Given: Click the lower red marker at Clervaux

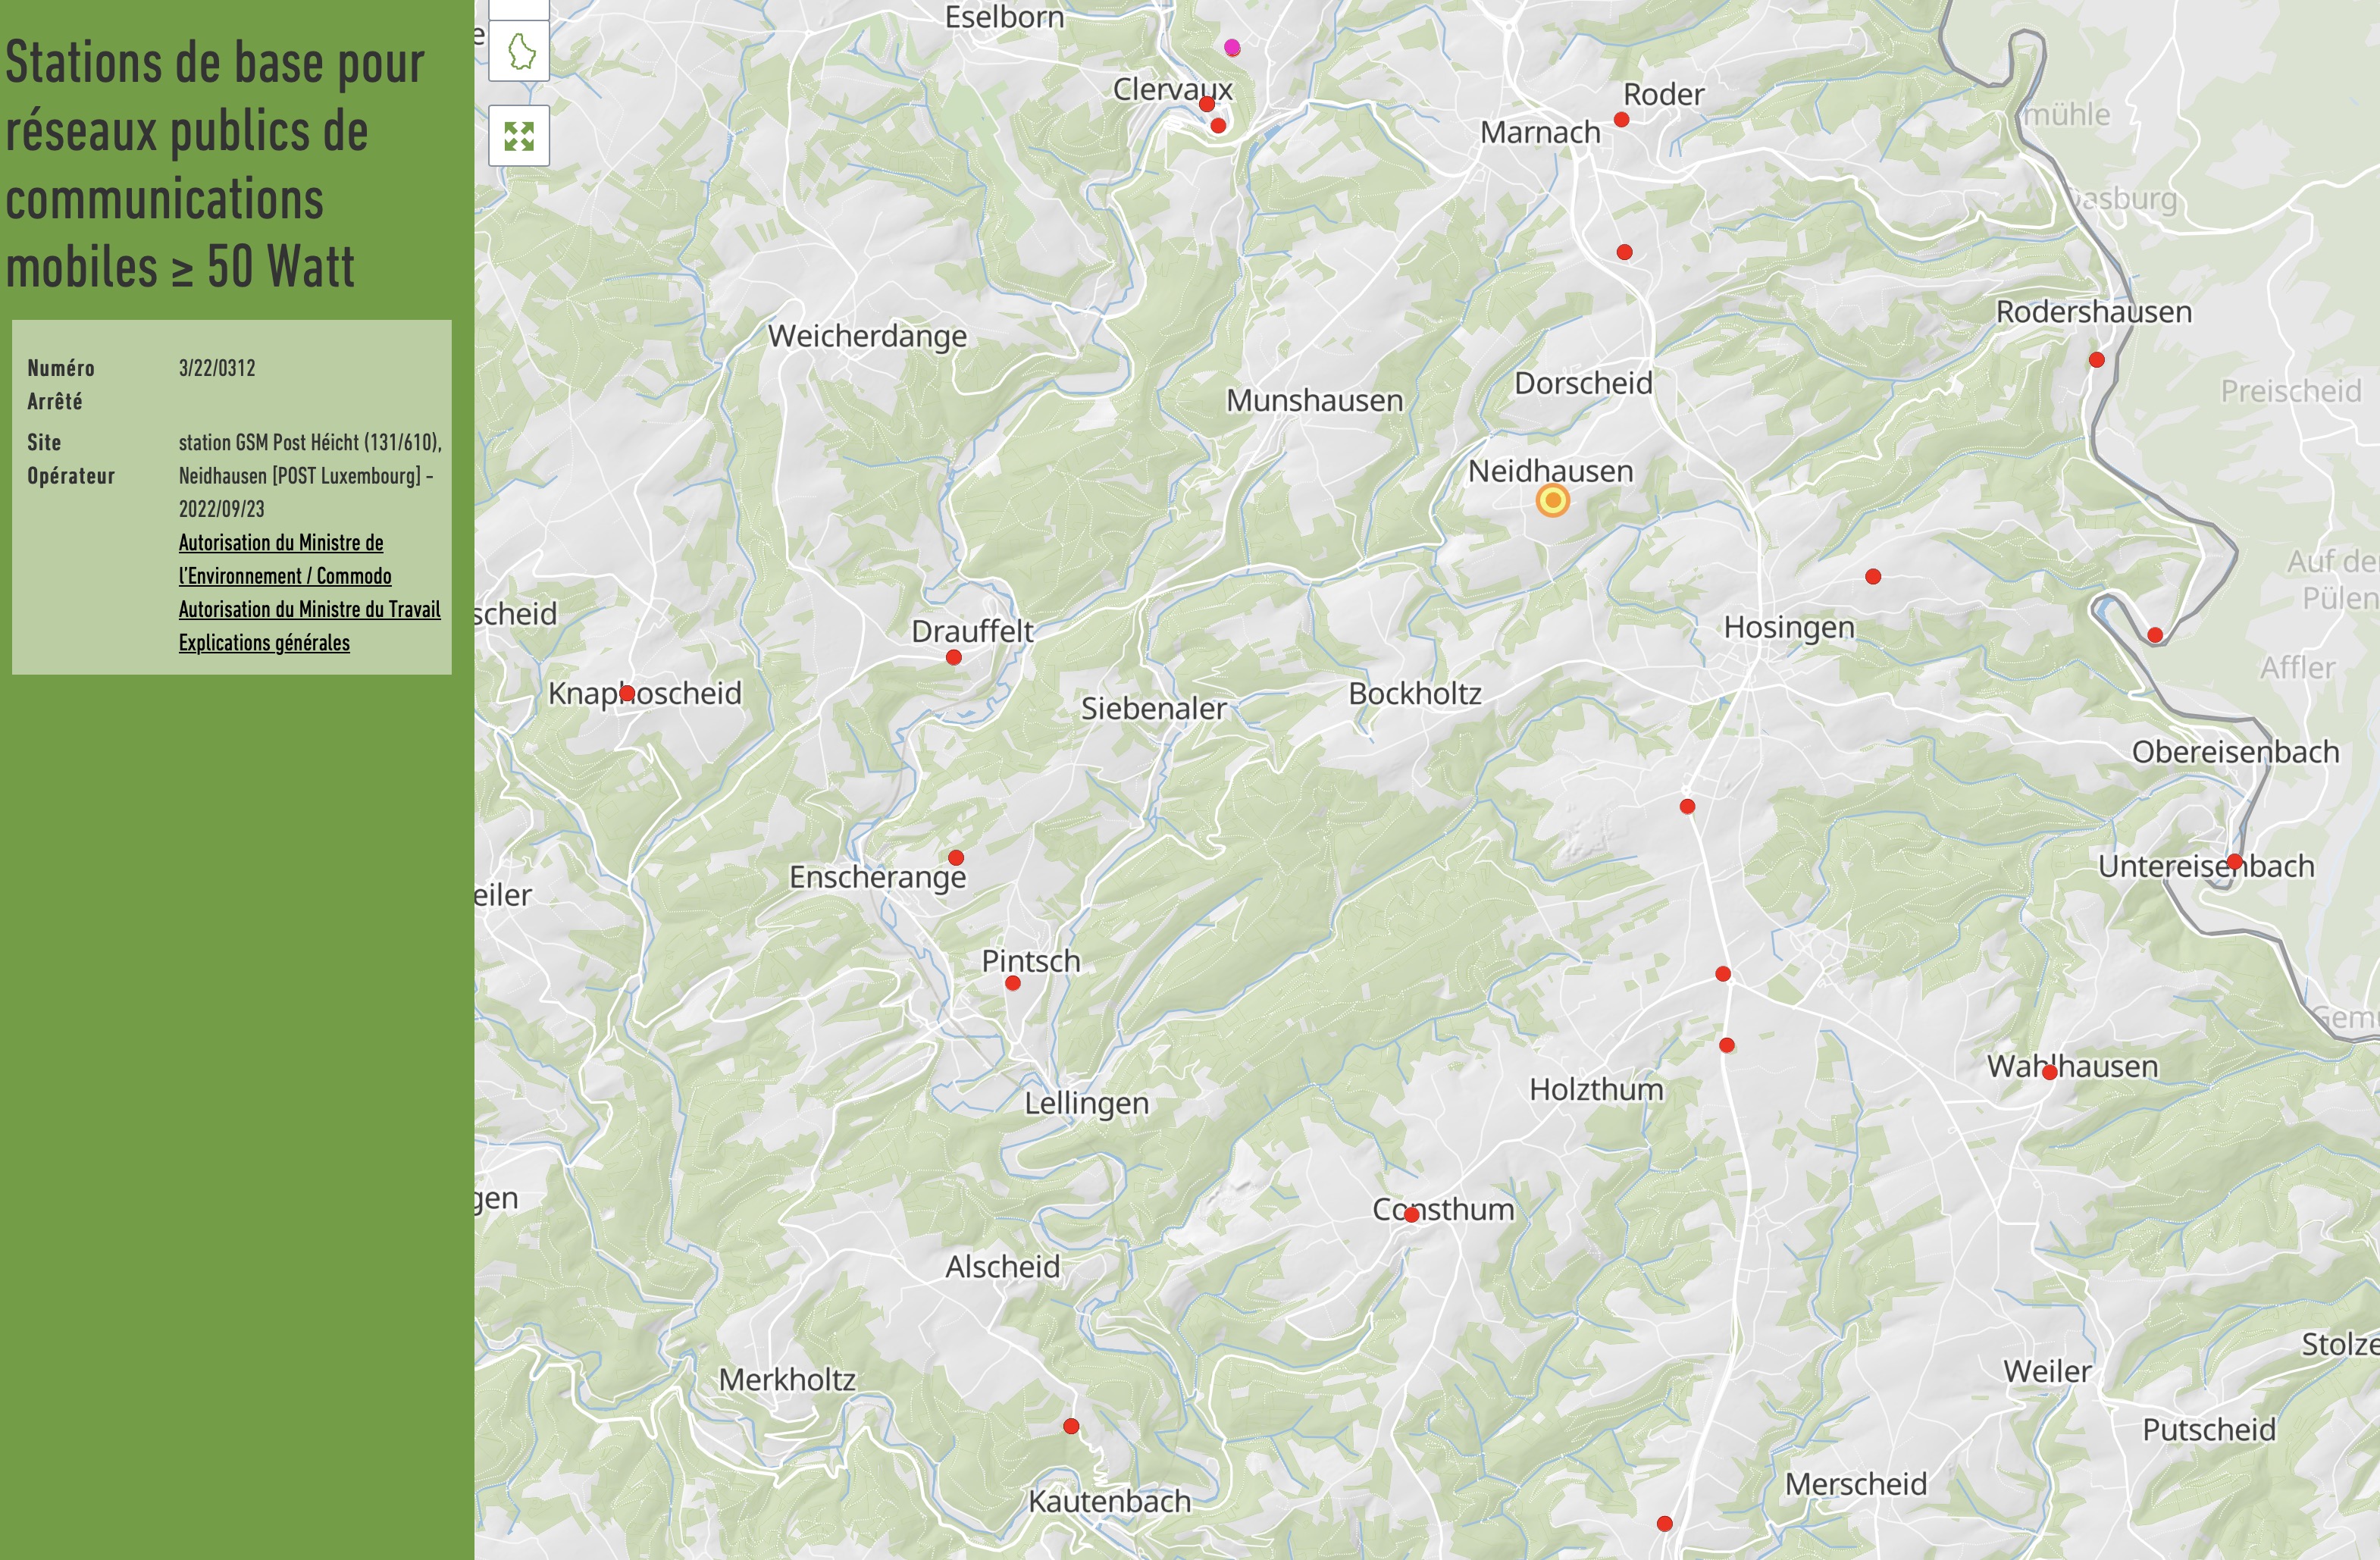Looking at the screenshot, I should [x=1218, y=126].
